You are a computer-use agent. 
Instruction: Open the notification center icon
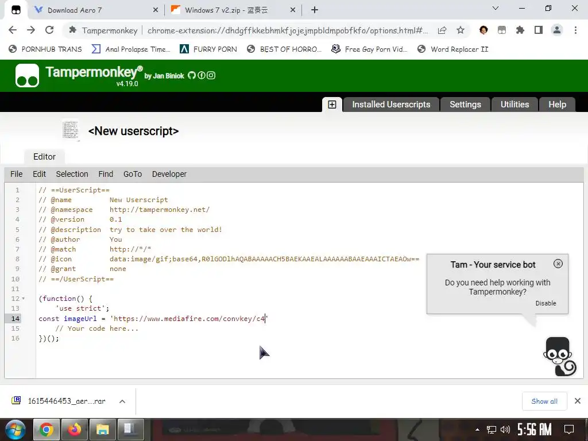click(x=569, y=430)
